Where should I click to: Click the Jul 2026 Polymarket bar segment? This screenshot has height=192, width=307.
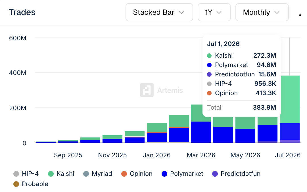tap(290, 131)
